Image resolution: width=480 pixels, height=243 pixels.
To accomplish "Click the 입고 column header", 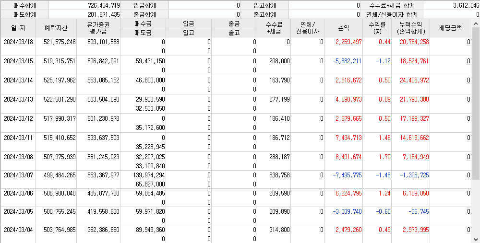I will coord(189,33).
